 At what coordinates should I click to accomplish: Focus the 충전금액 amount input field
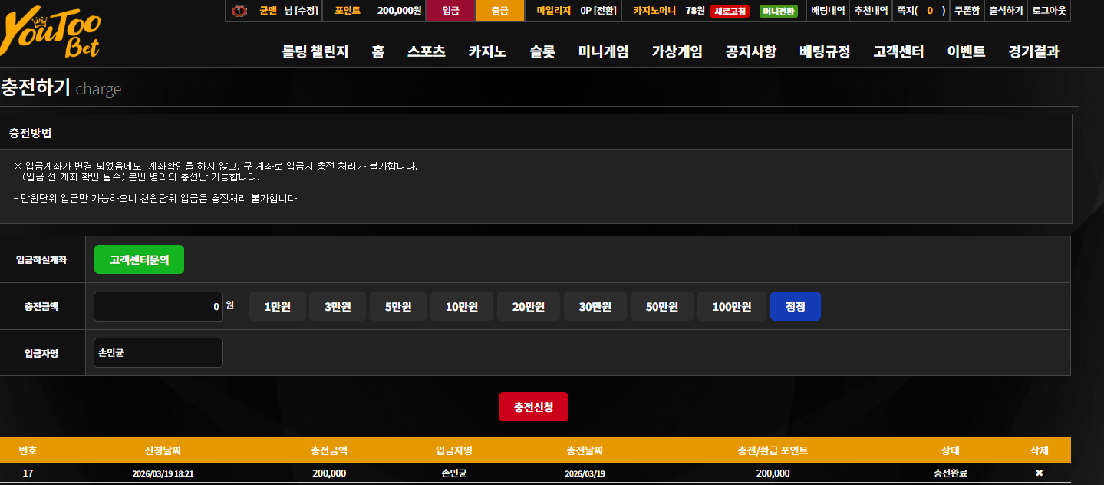pos(158,306)
